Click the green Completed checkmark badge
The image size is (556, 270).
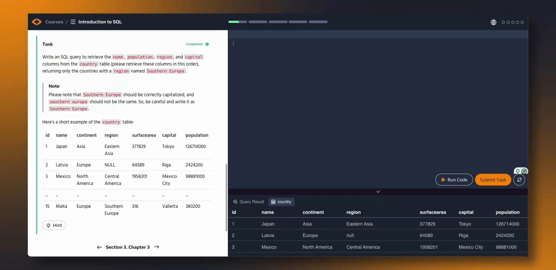207,44
